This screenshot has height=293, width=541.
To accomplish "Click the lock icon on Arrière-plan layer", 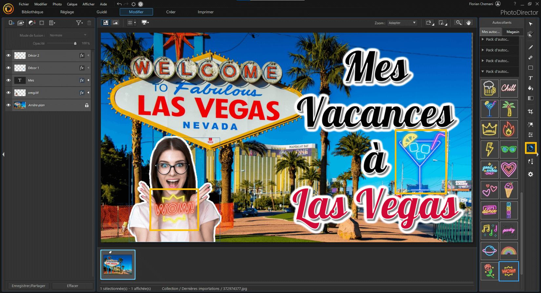I will (87, 105).
